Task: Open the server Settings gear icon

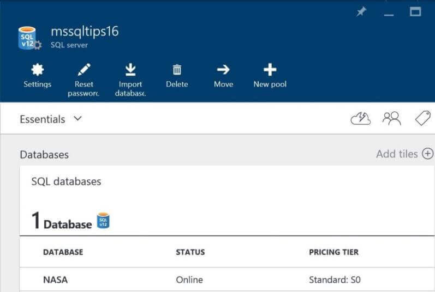Action: (x=38, y=69)
